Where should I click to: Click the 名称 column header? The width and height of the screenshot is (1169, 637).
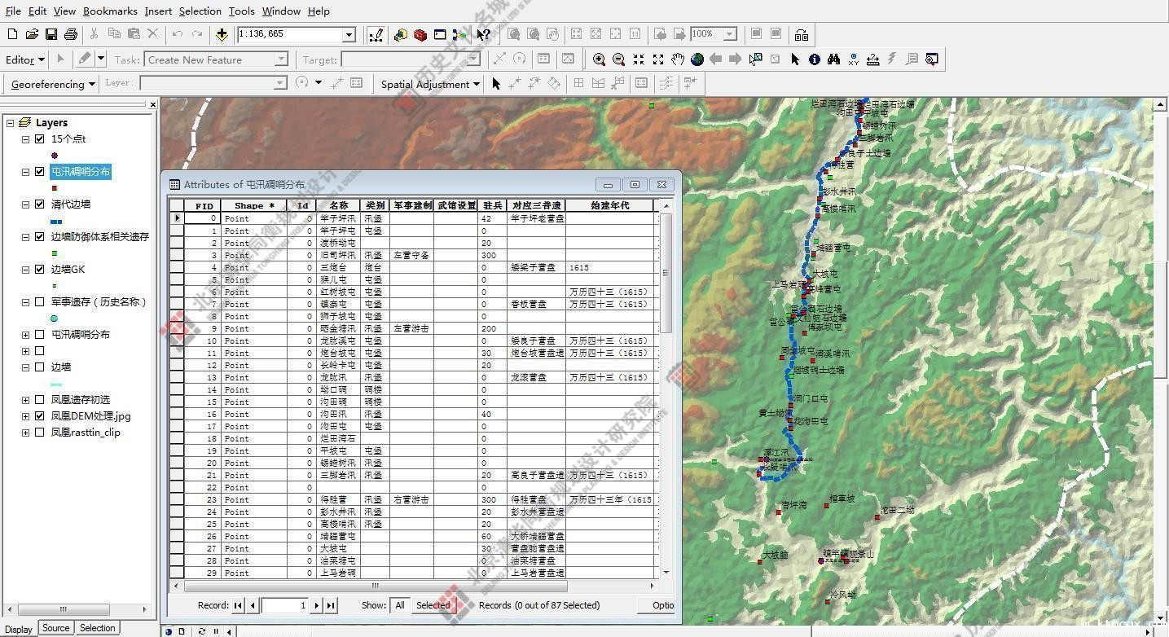tap(339, 205)
